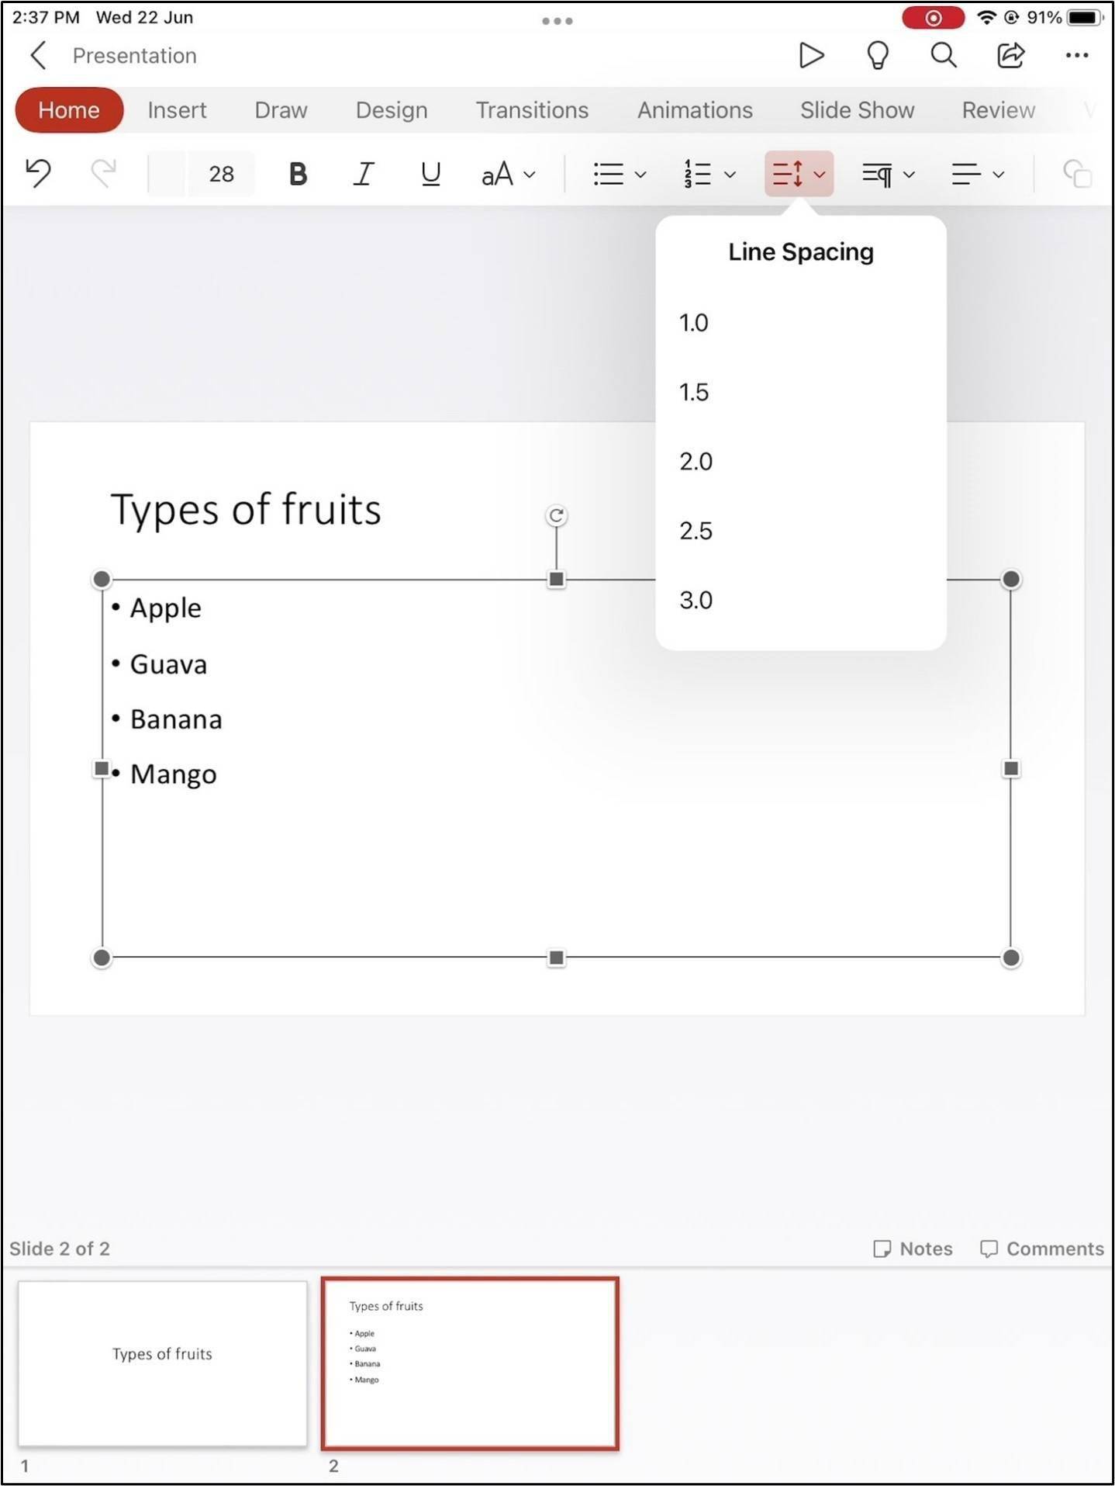Image resolution: width=1115 pixels, height=1486 pixels.
Task: Tap the rotate handle above the text box
Action: (x=556, y=516)
